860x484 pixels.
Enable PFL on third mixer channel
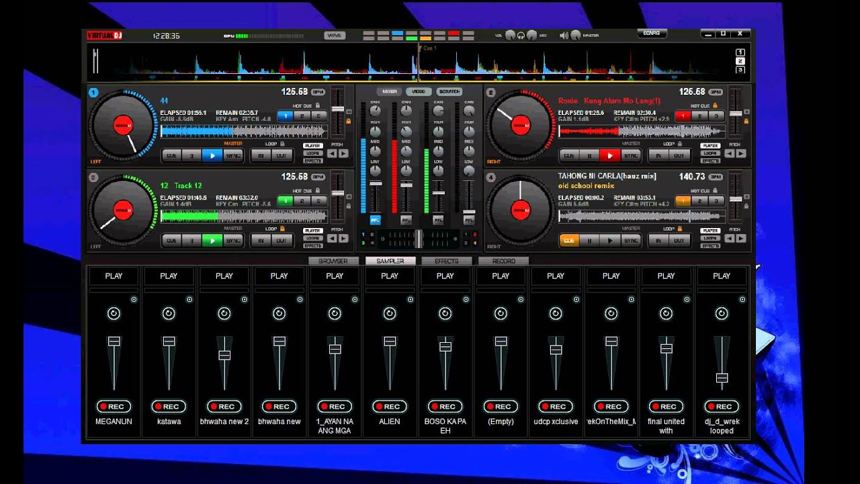(438, 220)
